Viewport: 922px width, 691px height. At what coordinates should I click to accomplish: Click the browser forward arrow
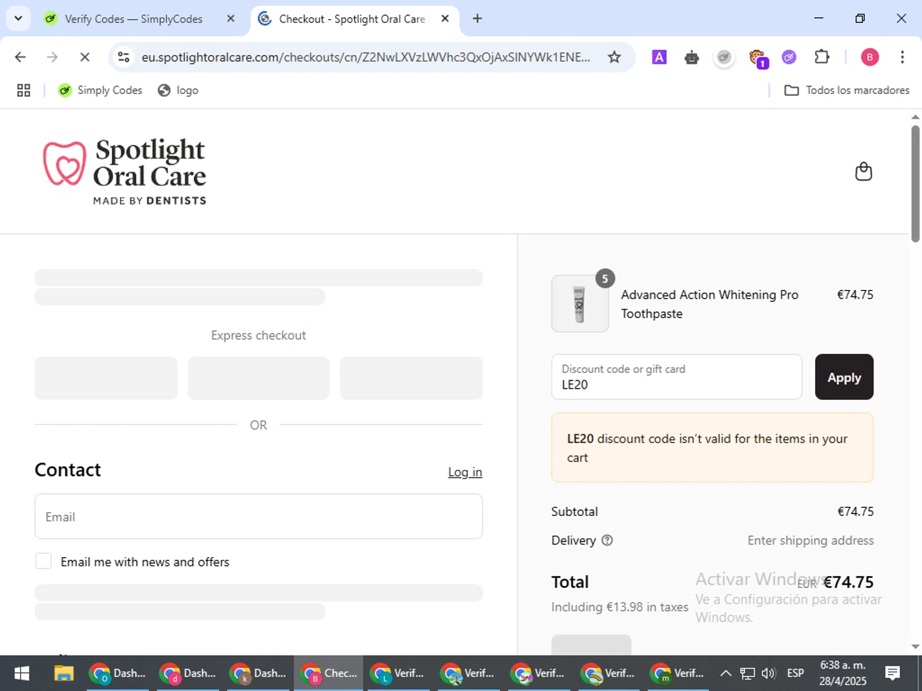52,57
